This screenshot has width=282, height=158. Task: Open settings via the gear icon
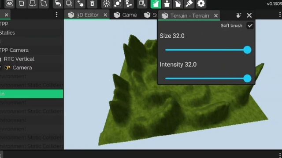201,4
